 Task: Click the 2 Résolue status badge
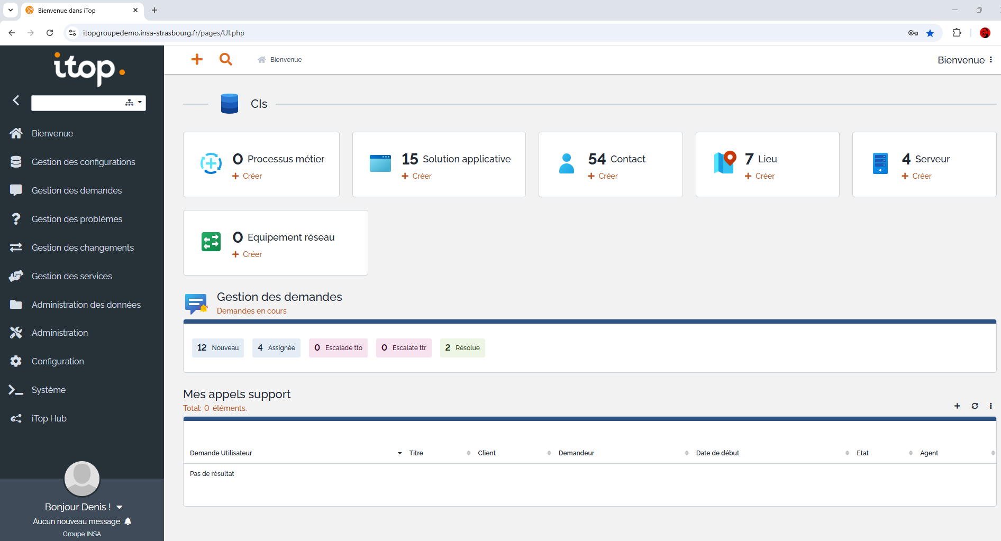[x=462, y=348]
